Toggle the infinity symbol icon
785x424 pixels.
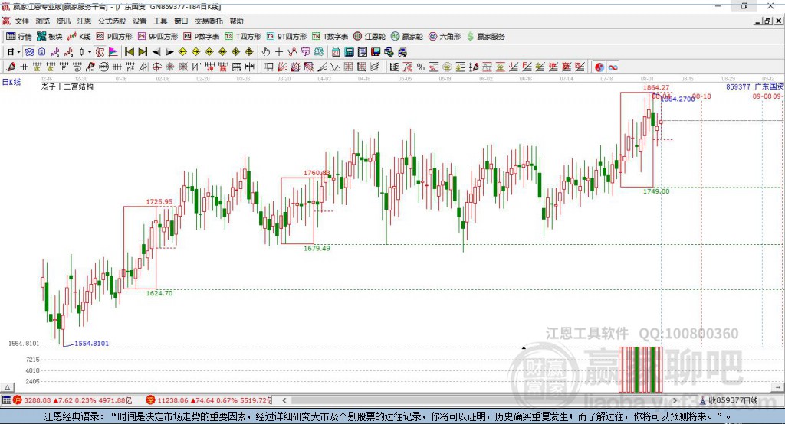pos(613,67)
